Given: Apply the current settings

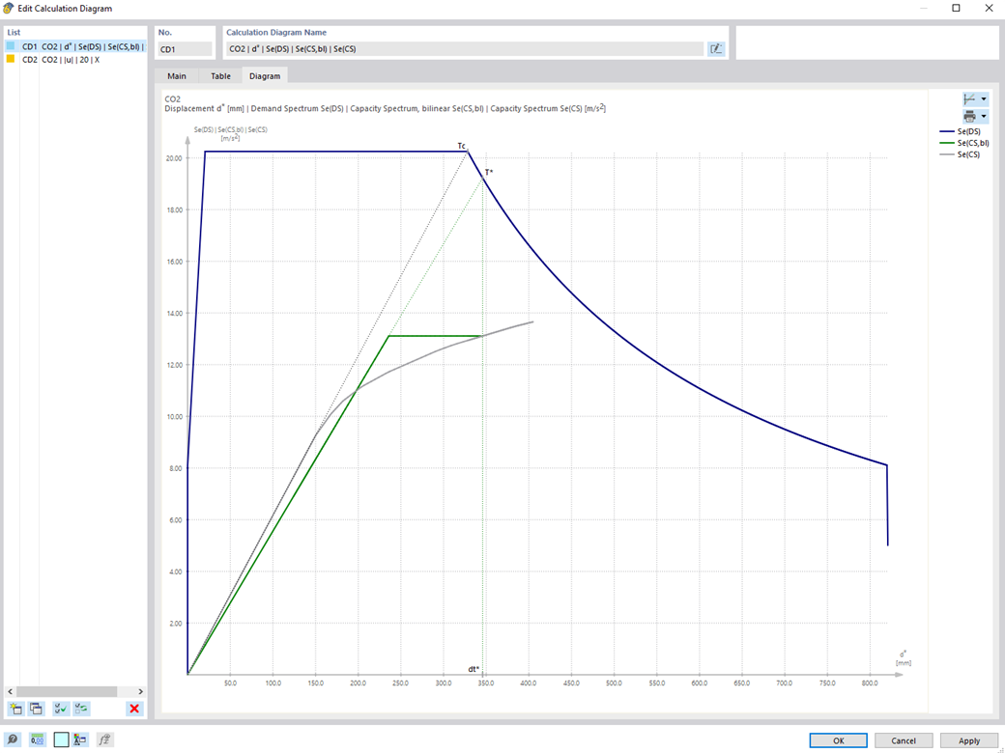Looking at the screenshot, I should tap(967, 739).
